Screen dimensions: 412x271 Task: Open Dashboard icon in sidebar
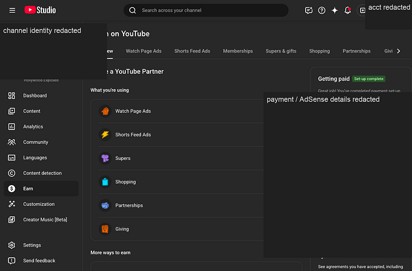[11, 96]
